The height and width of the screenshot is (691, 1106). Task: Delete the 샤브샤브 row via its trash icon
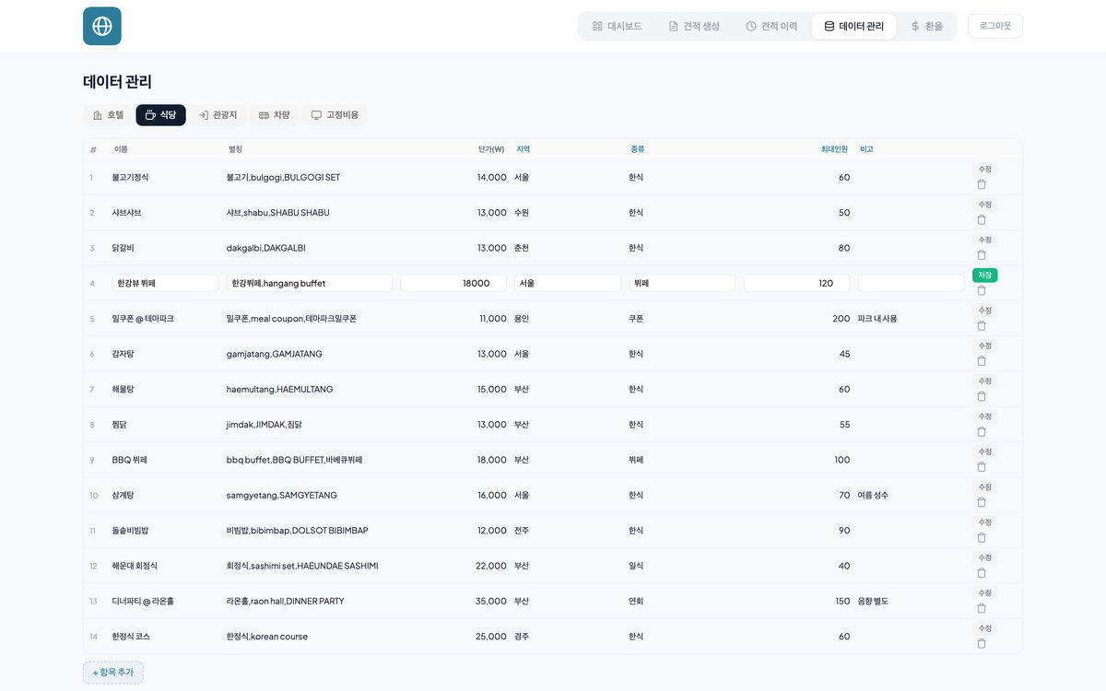pyautogui.click(x=982, y=219)
